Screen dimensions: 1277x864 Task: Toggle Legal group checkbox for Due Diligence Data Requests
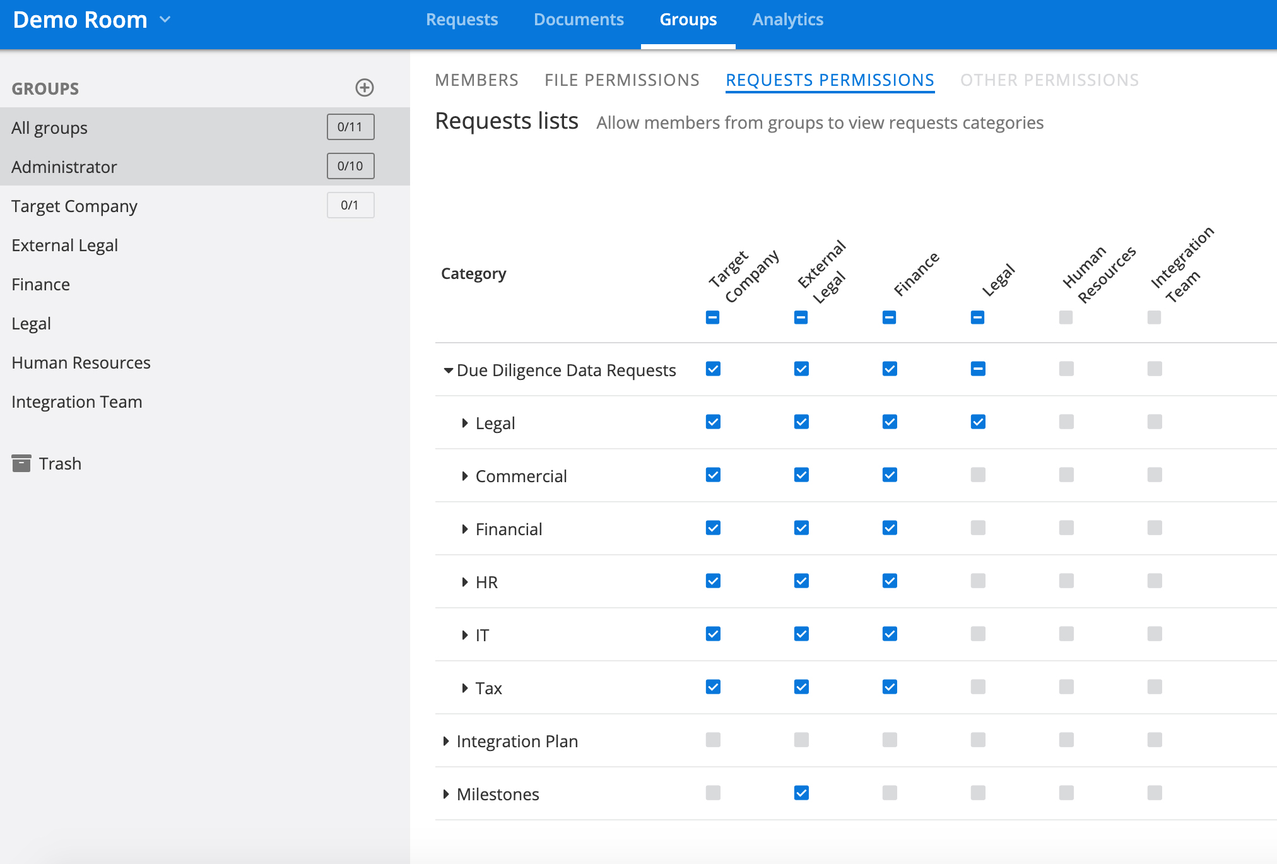point(977,369)
